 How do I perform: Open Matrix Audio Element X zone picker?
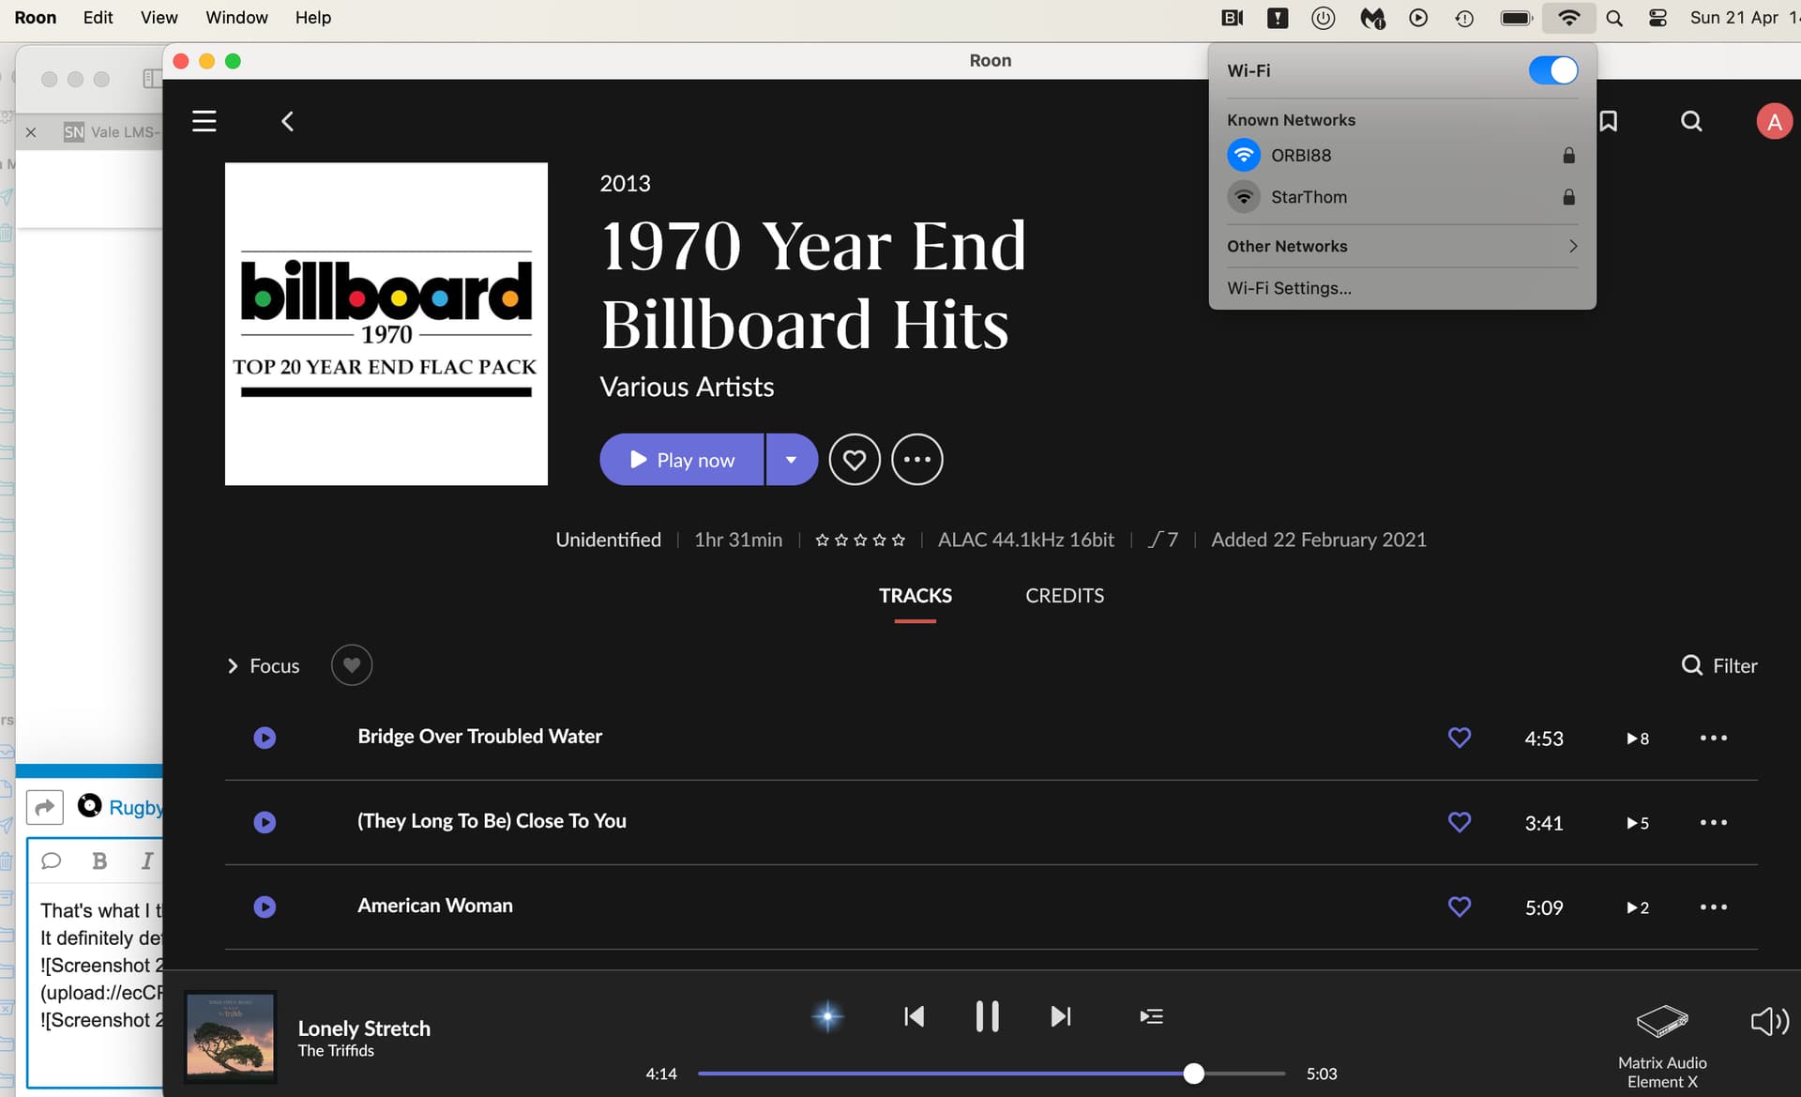tap(1662, 1045)
